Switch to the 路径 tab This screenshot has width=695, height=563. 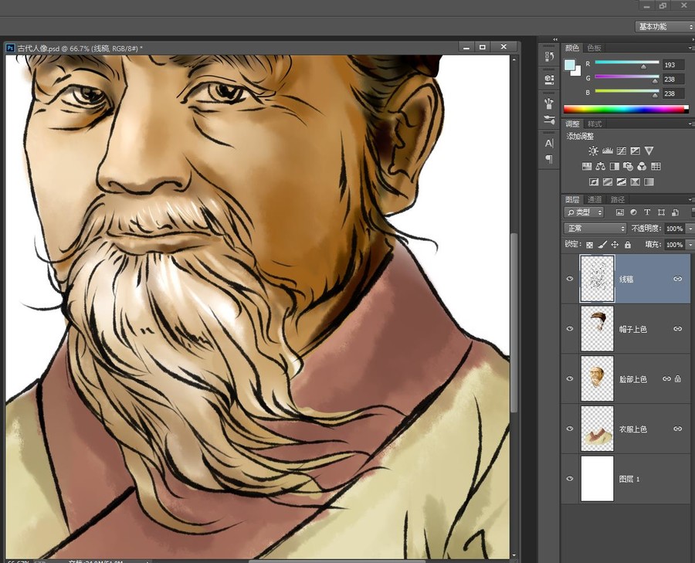[x=617, y=199]
